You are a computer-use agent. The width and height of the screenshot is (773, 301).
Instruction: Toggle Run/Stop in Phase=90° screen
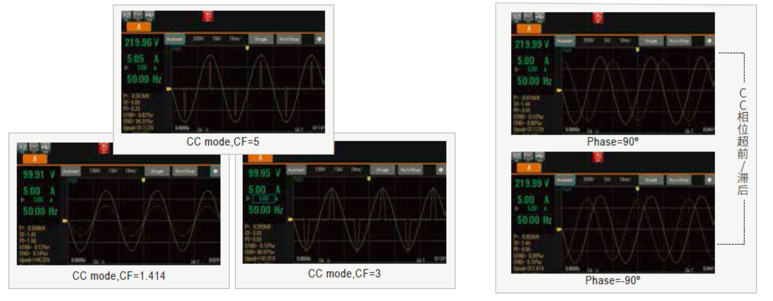tap(679, 41)
